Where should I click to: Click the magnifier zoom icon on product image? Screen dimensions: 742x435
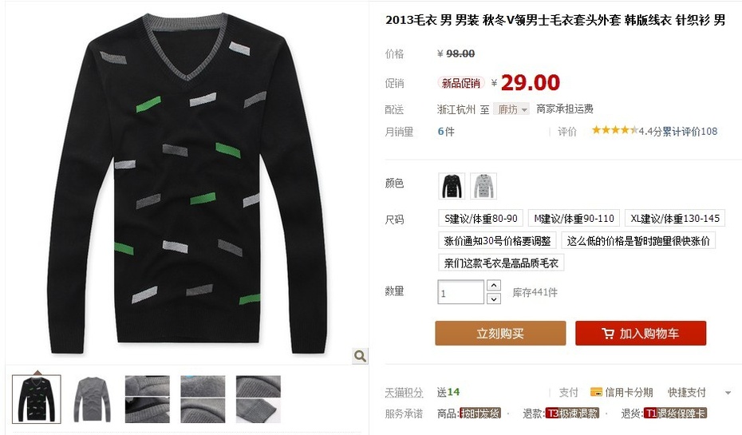coord(360,356)
